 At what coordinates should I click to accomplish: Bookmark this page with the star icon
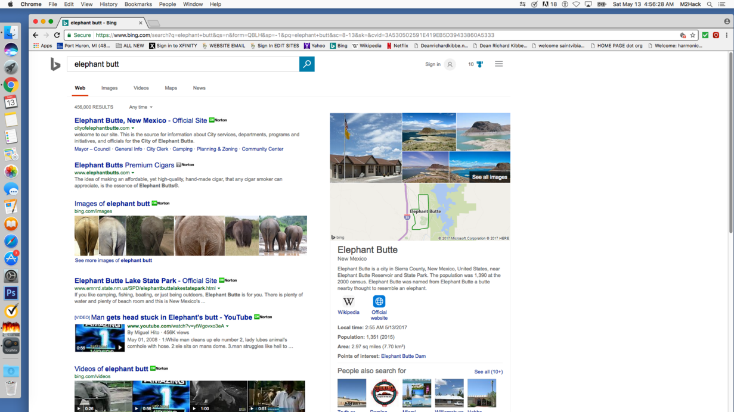pos(693,35)
